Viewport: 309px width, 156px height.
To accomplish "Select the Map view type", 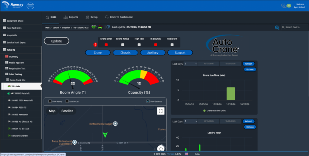I will pyautogui.click(x=52, y=111).
